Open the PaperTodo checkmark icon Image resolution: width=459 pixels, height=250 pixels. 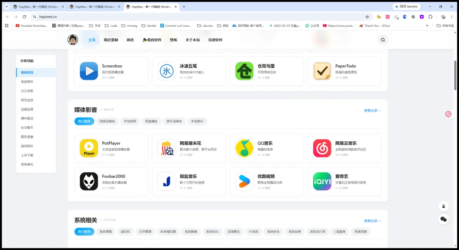322,71
